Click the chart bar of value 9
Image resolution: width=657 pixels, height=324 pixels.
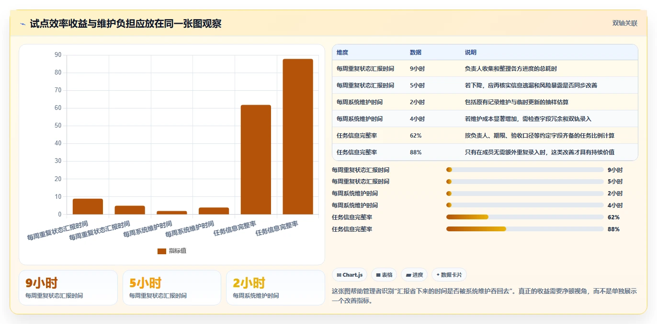pos(88,206)
